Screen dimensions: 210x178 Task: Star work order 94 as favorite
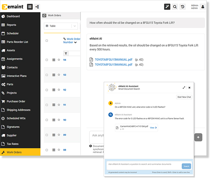59,60
